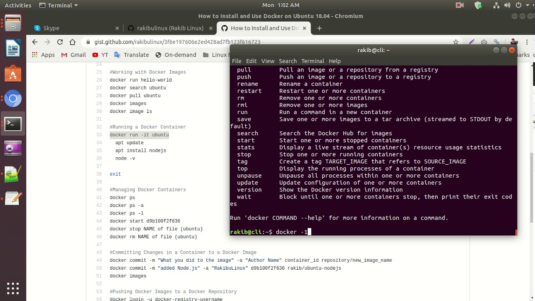Image resolution: width=535 pixels, height=301 pixels.
Task: Open Ubuntu Software from the dock
Action: (13, 74)
